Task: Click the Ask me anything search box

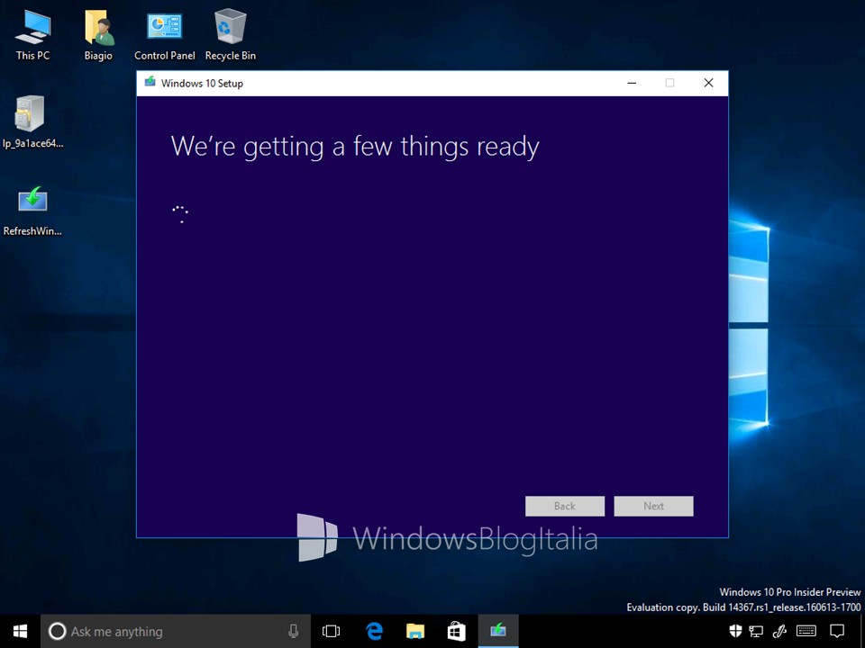Action: [x=176, y=632]
